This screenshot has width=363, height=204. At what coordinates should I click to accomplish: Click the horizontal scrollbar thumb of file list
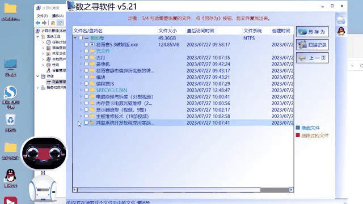[x=169, y=190]
